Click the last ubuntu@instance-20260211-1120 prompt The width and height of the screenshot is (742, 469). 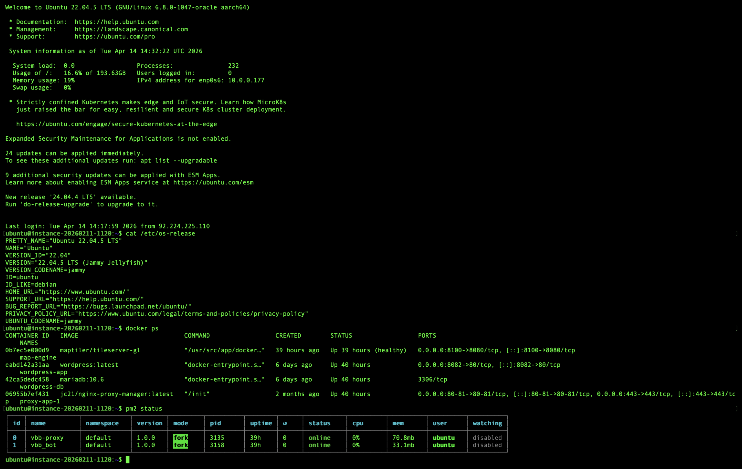point(63,460)
